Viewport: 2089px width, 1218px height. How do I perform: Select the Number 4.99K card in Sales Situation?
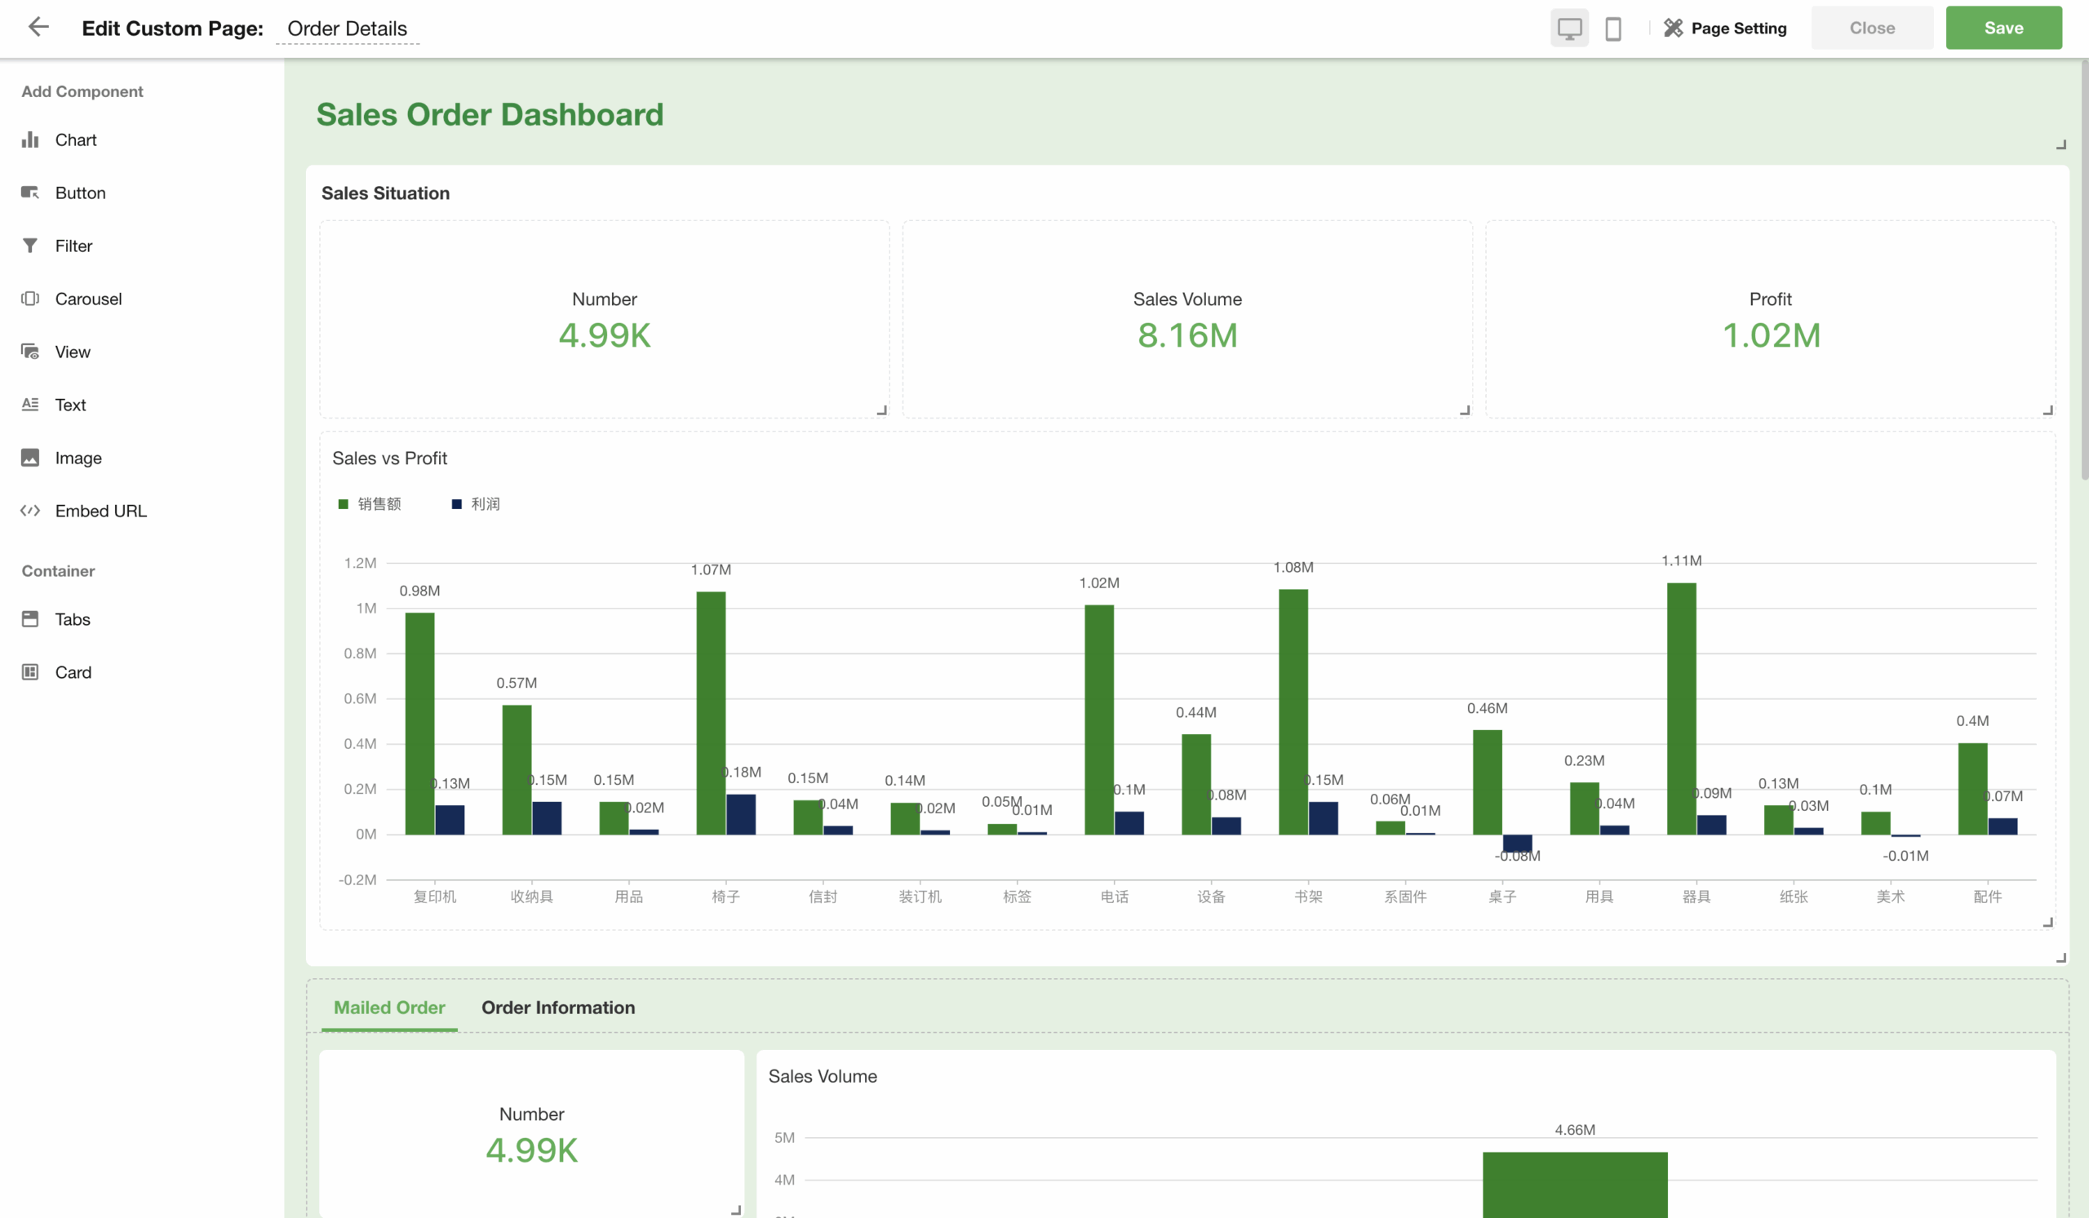point(605,319)
